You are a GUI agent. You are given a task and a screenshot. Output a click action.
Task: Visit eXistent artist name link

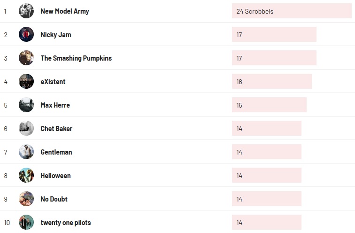pos(53,82)
